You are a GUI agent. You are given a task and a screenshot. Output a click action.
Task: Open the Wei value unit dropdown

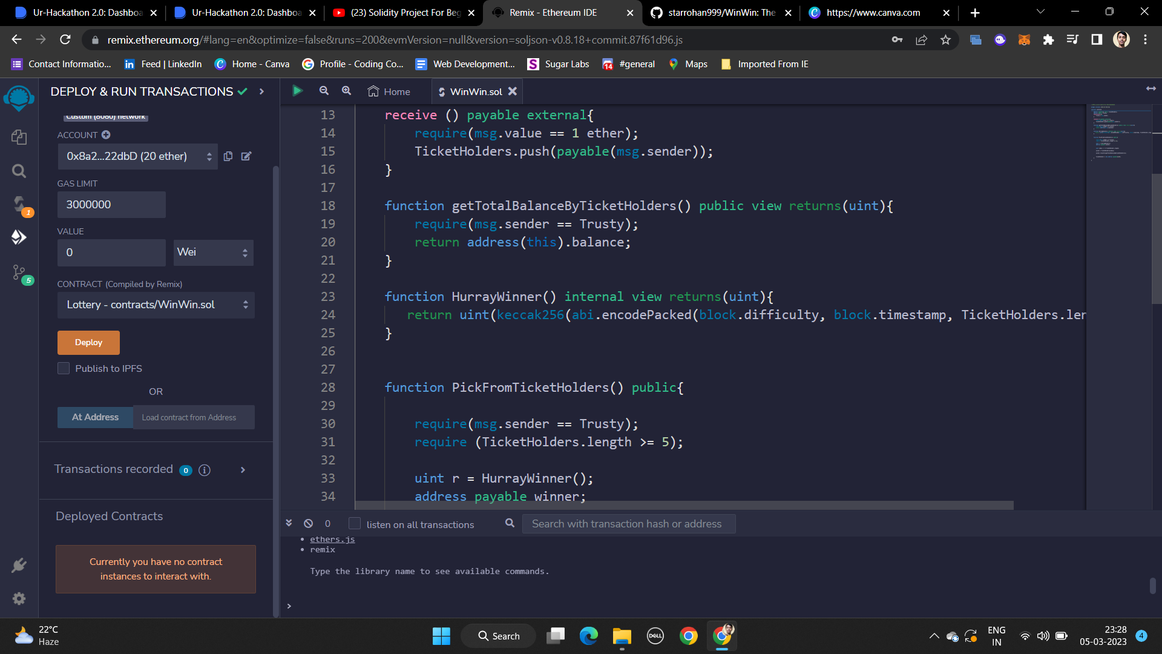coord(213,253)
